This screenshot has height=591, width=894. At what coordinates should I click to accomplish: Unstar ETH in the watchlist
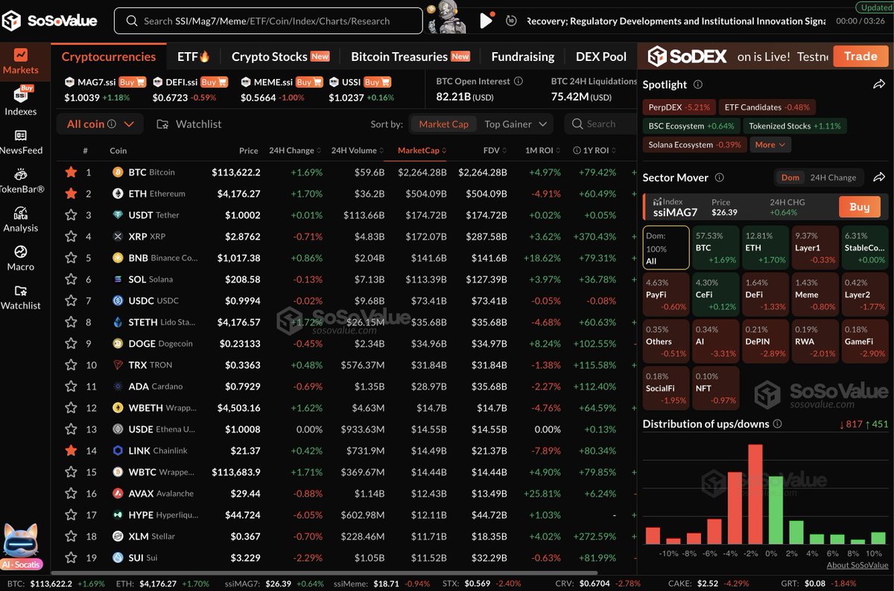click(x=71, y=194)
